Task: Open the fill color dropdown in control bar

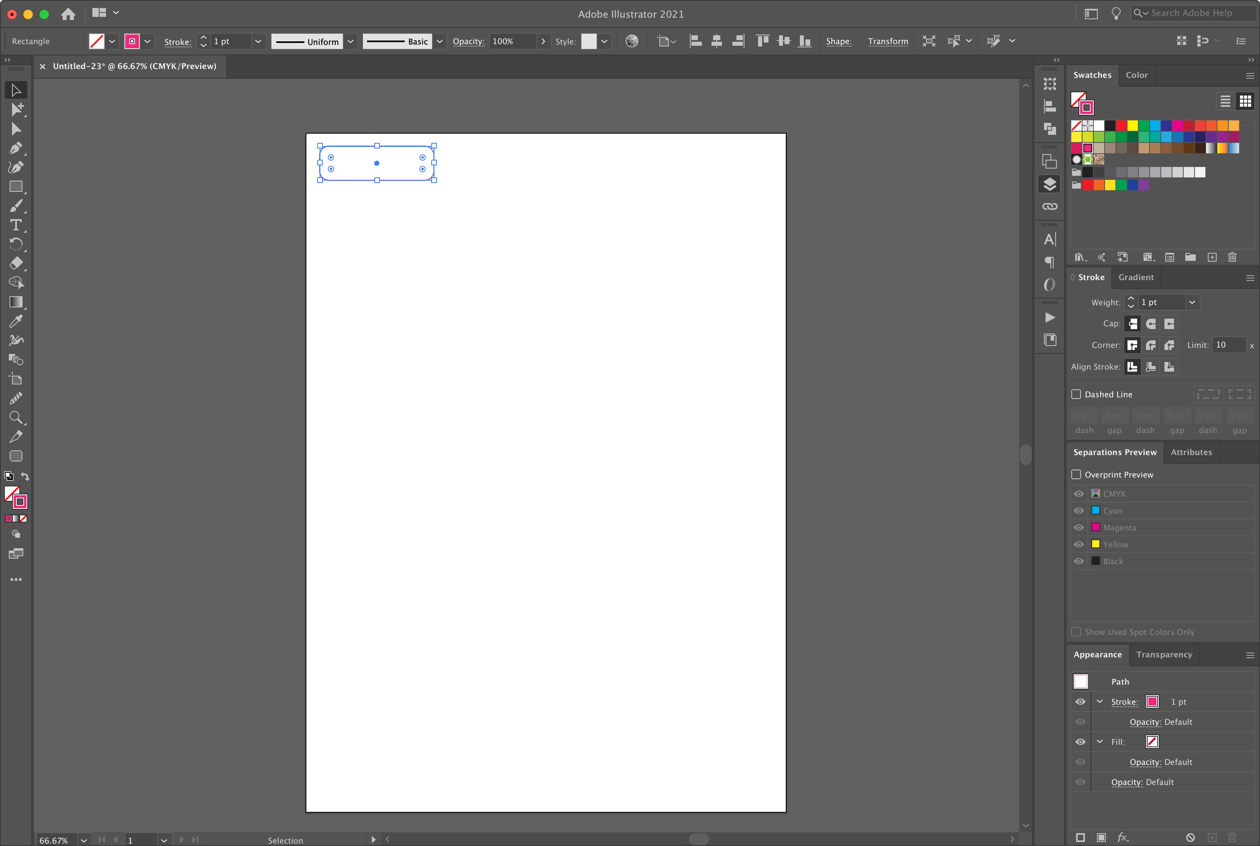Action: [x=112, y=41]
